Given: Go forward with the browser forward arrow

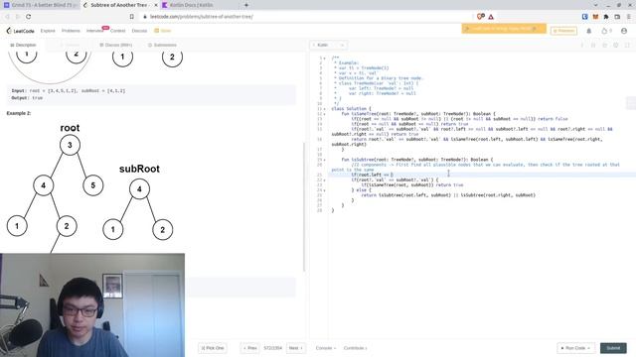Looking at the screenshot, I should (18, 17).
